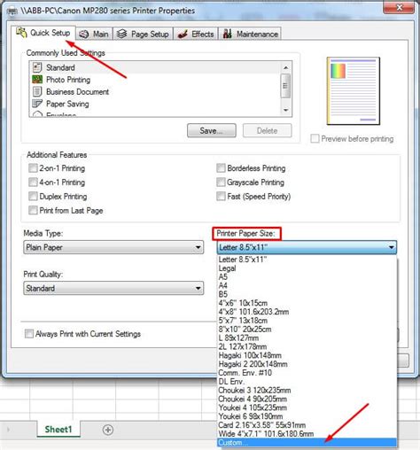Image resolution: width=420 pixels, height=450 pixels.
Task: Select Sheet1 tab in Excel
Action: click(x=58, y=429)
